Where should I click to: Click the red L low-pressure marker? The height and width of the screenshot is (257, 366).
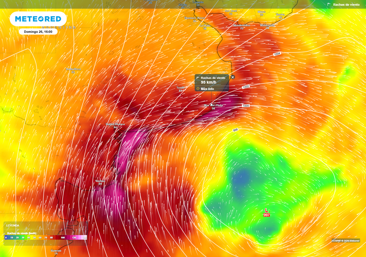click(266, 211)
